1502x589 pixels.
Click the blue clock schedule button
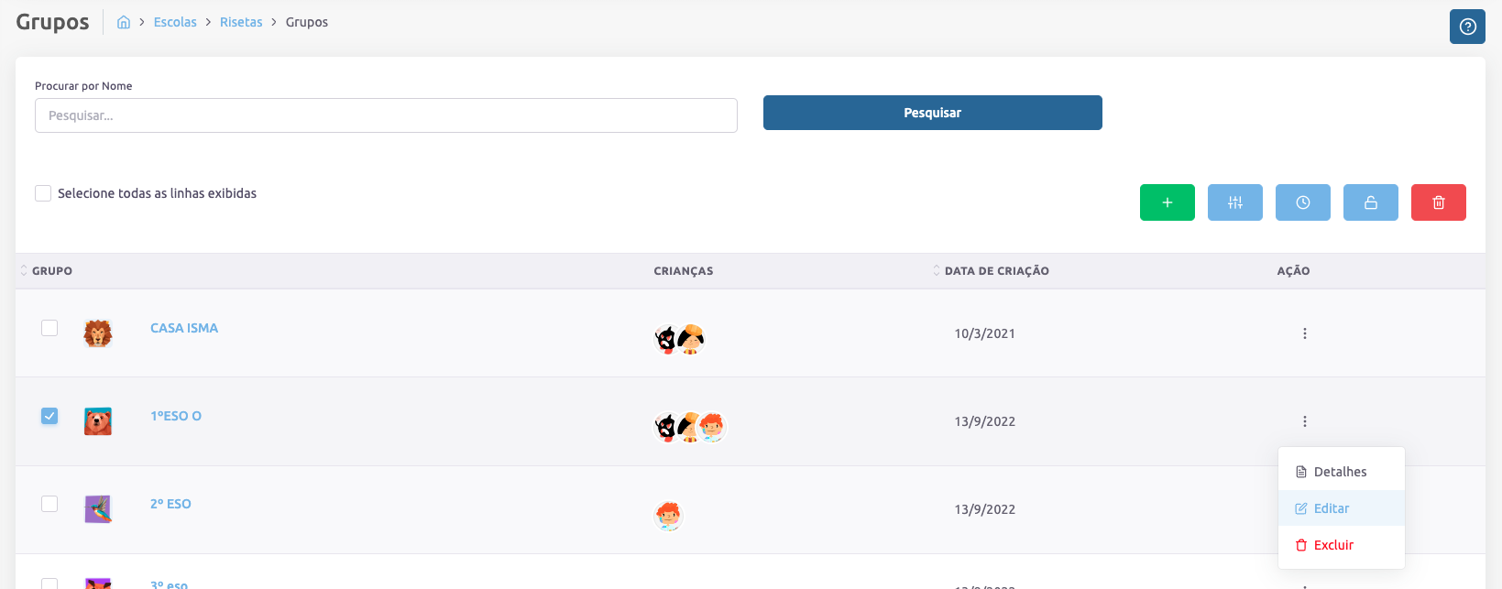click(1302, 202)
